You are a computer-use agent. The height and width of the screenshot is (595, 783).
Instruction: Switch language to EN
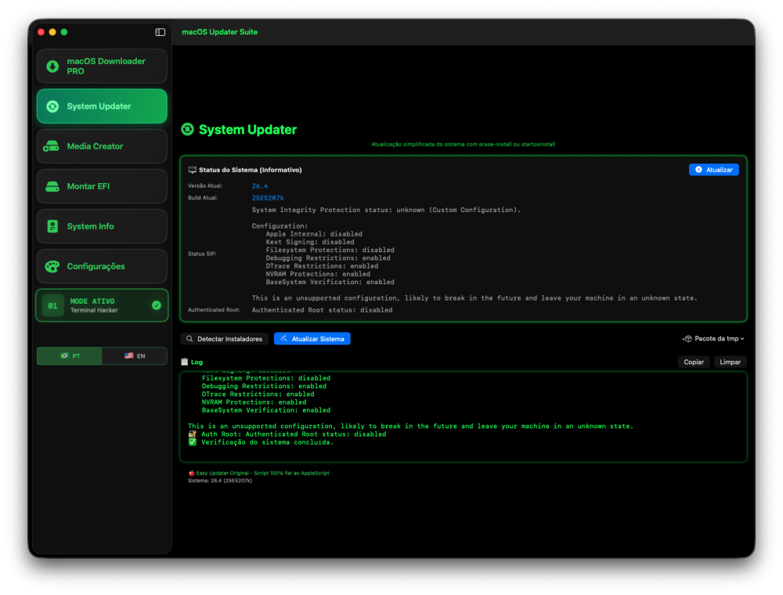click(x=135, y=356)
